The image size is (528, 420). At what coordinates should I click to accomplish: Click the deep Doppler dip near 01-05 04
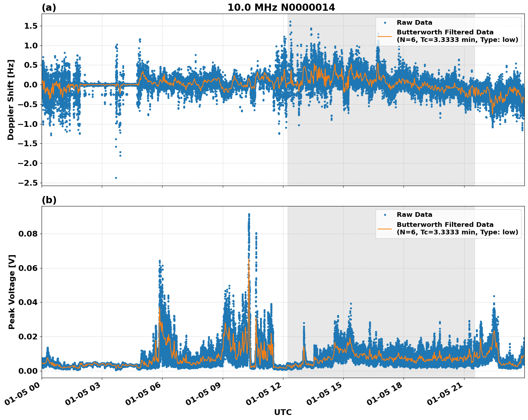[x=117, y=177]
